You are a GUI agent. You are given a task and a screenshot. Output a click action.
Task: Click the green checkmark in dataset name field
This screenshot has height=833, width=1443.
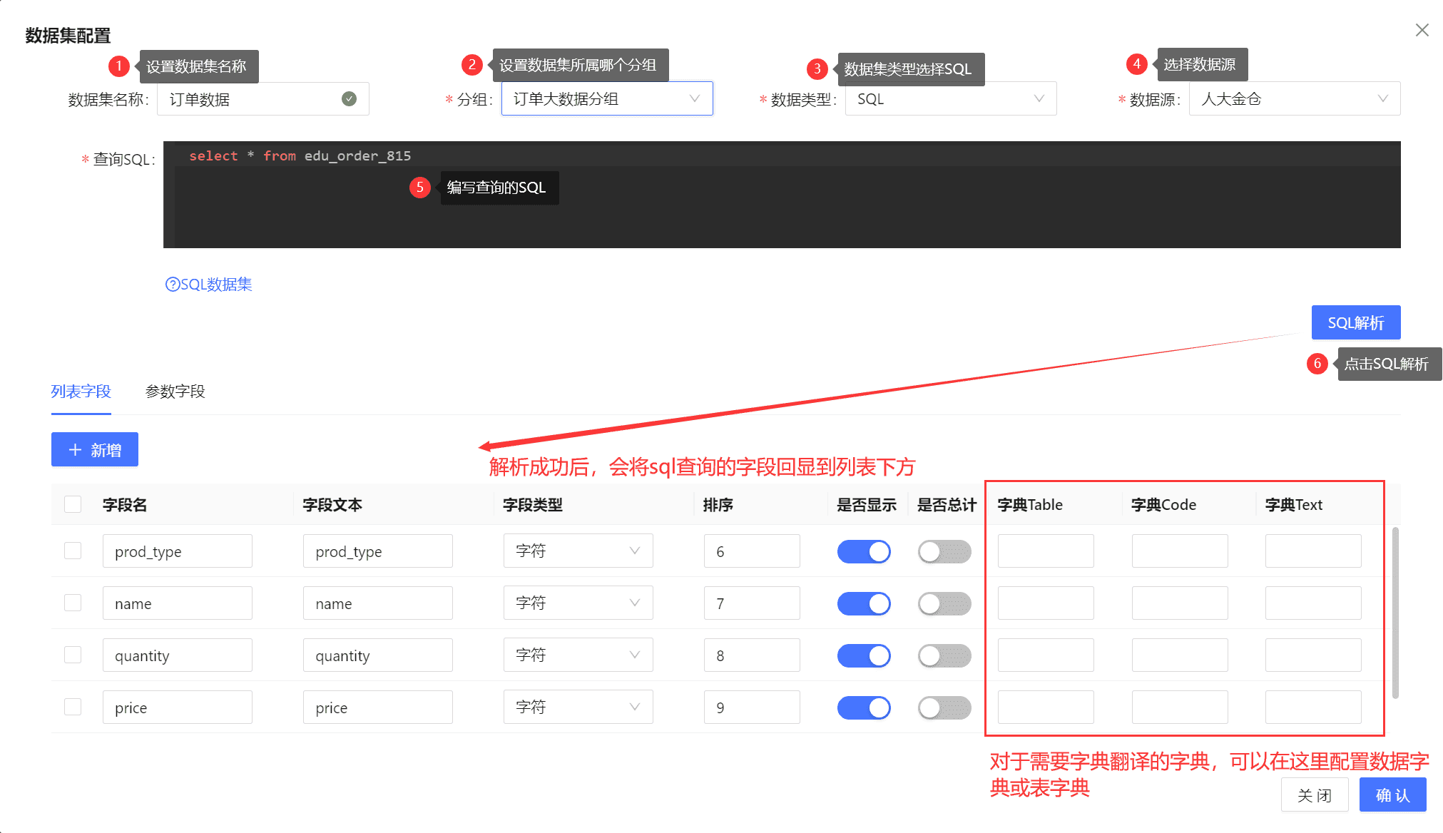pos(349,99)
